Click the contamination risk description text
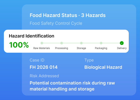Image resolution: width=140 pixels, height=100 pixels. (72, 86)
